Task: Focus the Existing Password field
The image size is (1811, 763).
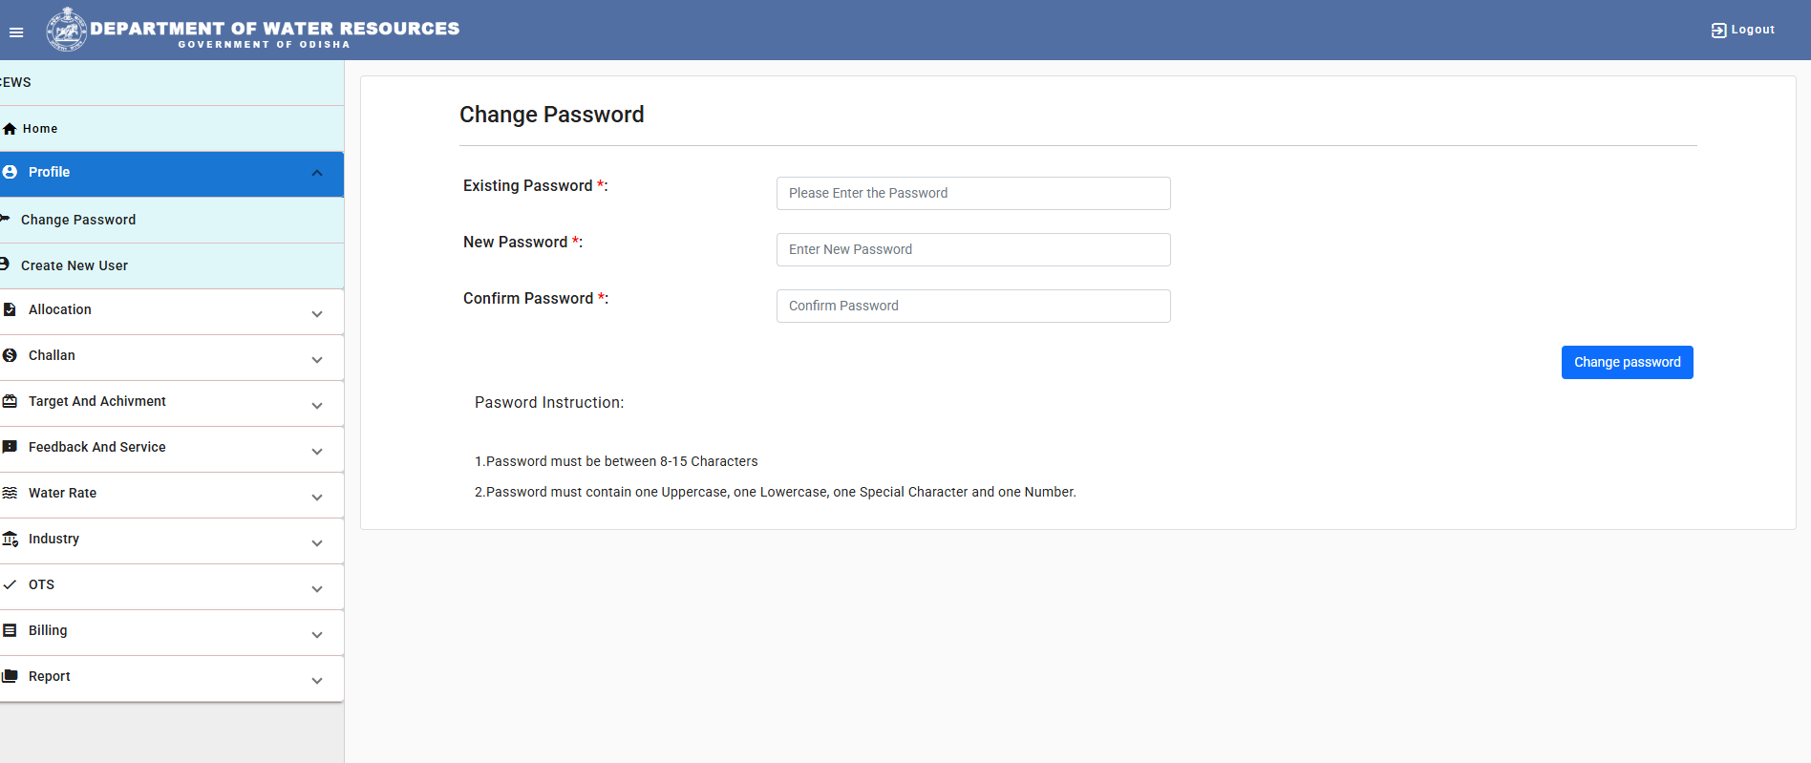Action: point(973,193)
